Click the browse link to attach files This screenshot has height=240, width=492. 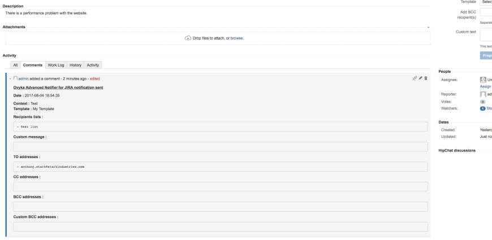(x=237, y=38)
